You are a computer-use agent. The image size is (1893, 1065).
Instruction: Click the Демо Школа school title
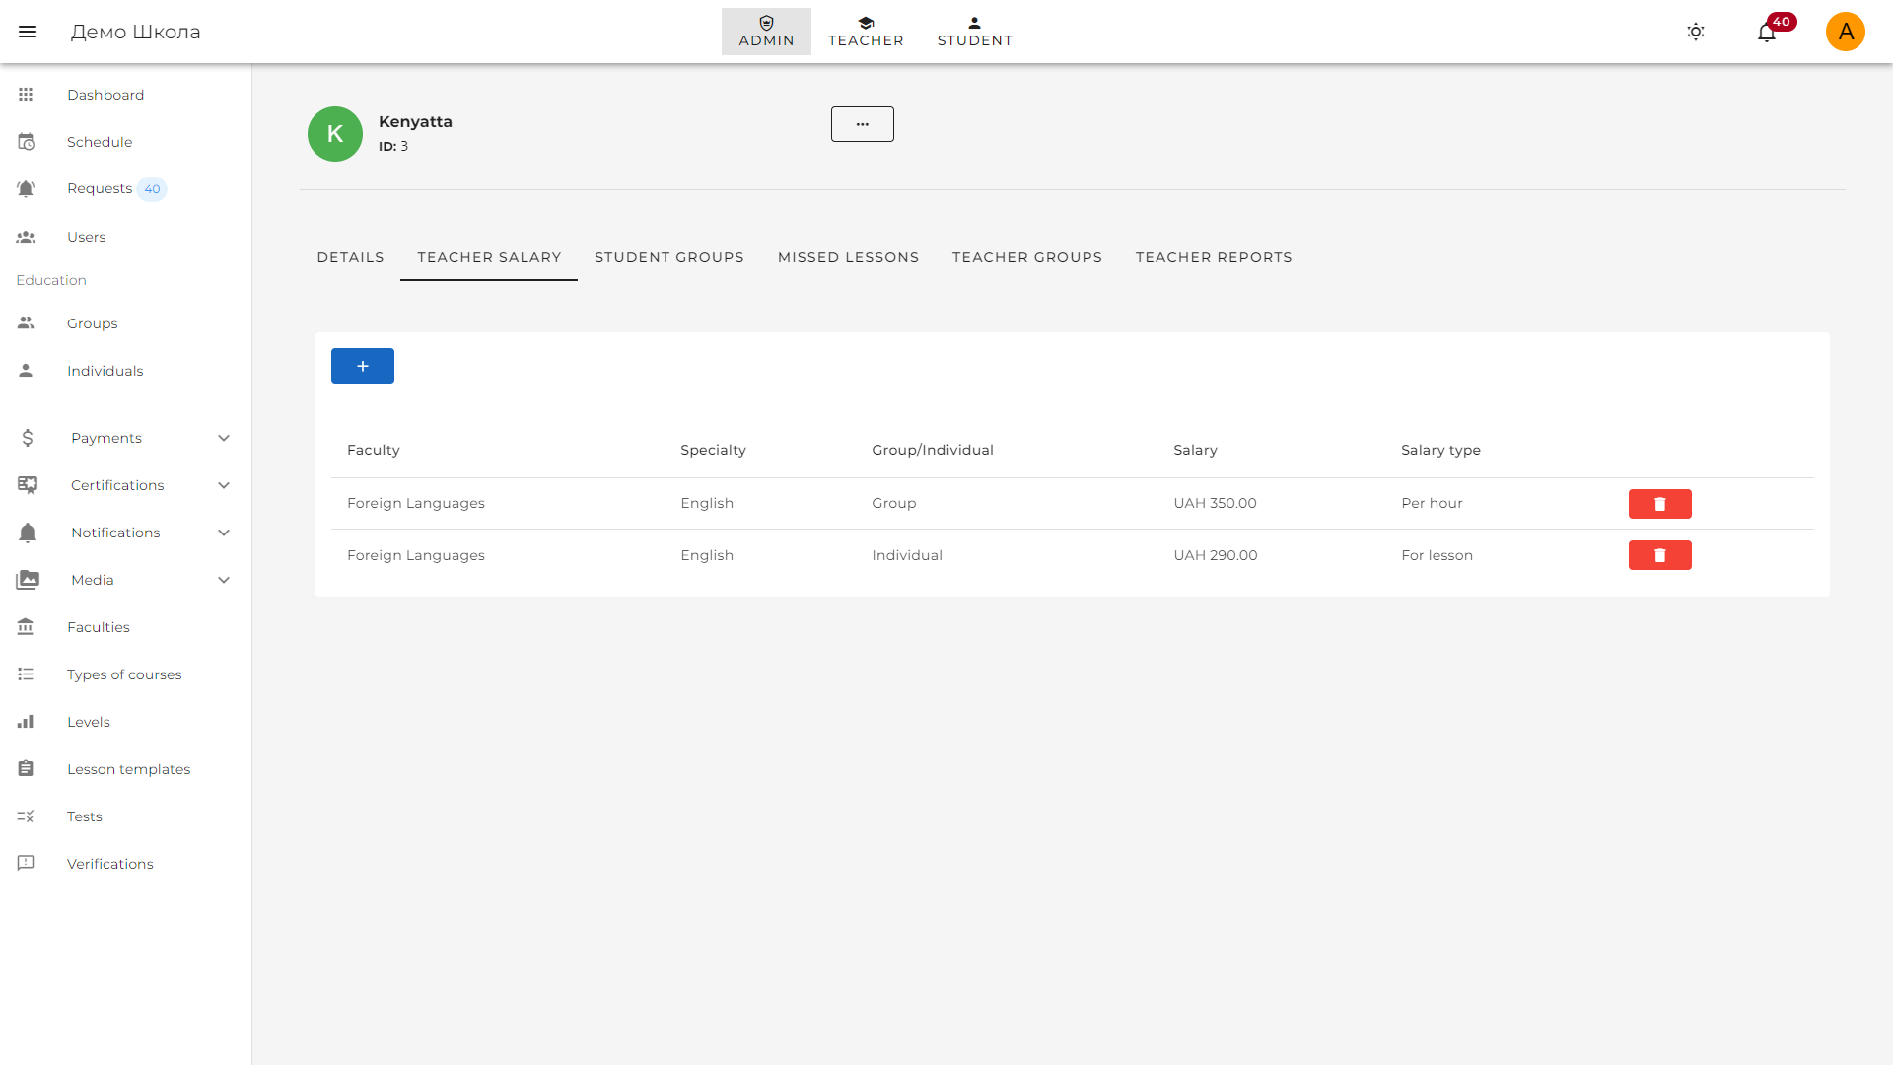136,32
